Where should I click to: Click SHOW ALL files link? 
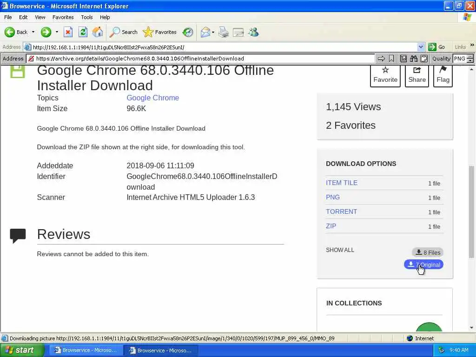pos(340,250)
